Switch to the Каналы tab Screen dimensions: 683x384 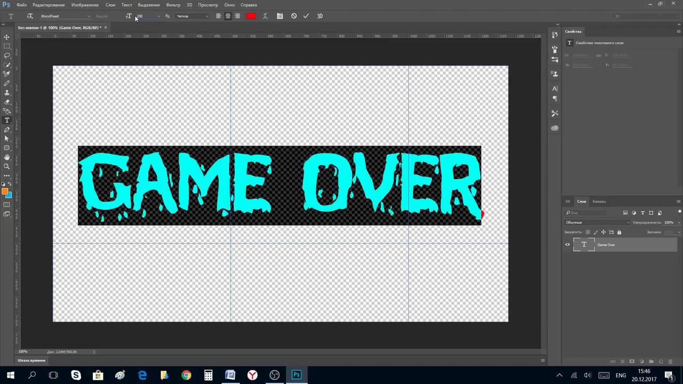[x=599, y=202]
